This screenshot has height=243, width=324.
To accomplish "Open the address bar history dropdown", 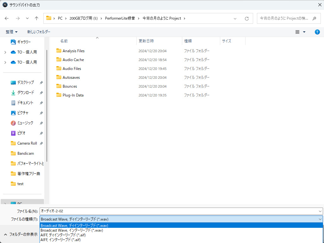I will click(x=235, y=18).
